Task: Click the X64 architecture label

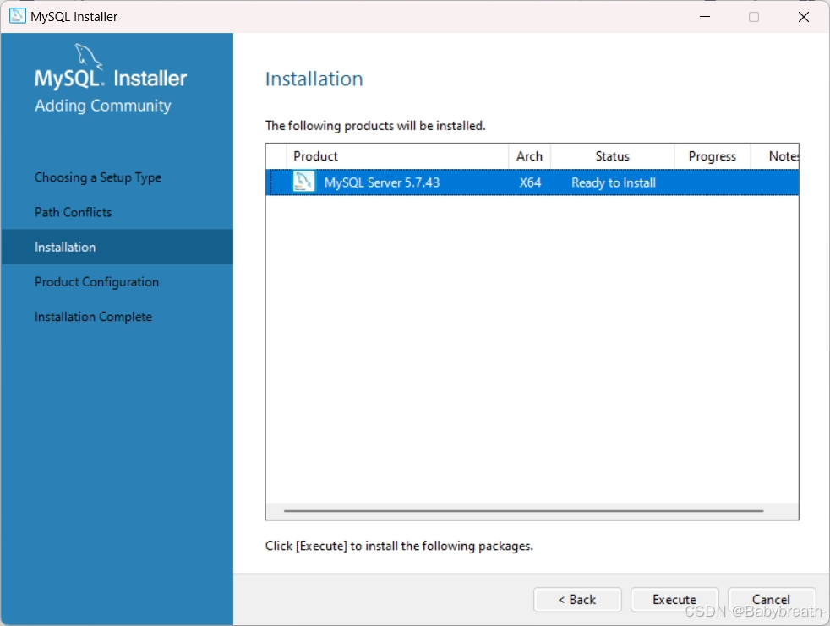Action: (x=529, y=182)
